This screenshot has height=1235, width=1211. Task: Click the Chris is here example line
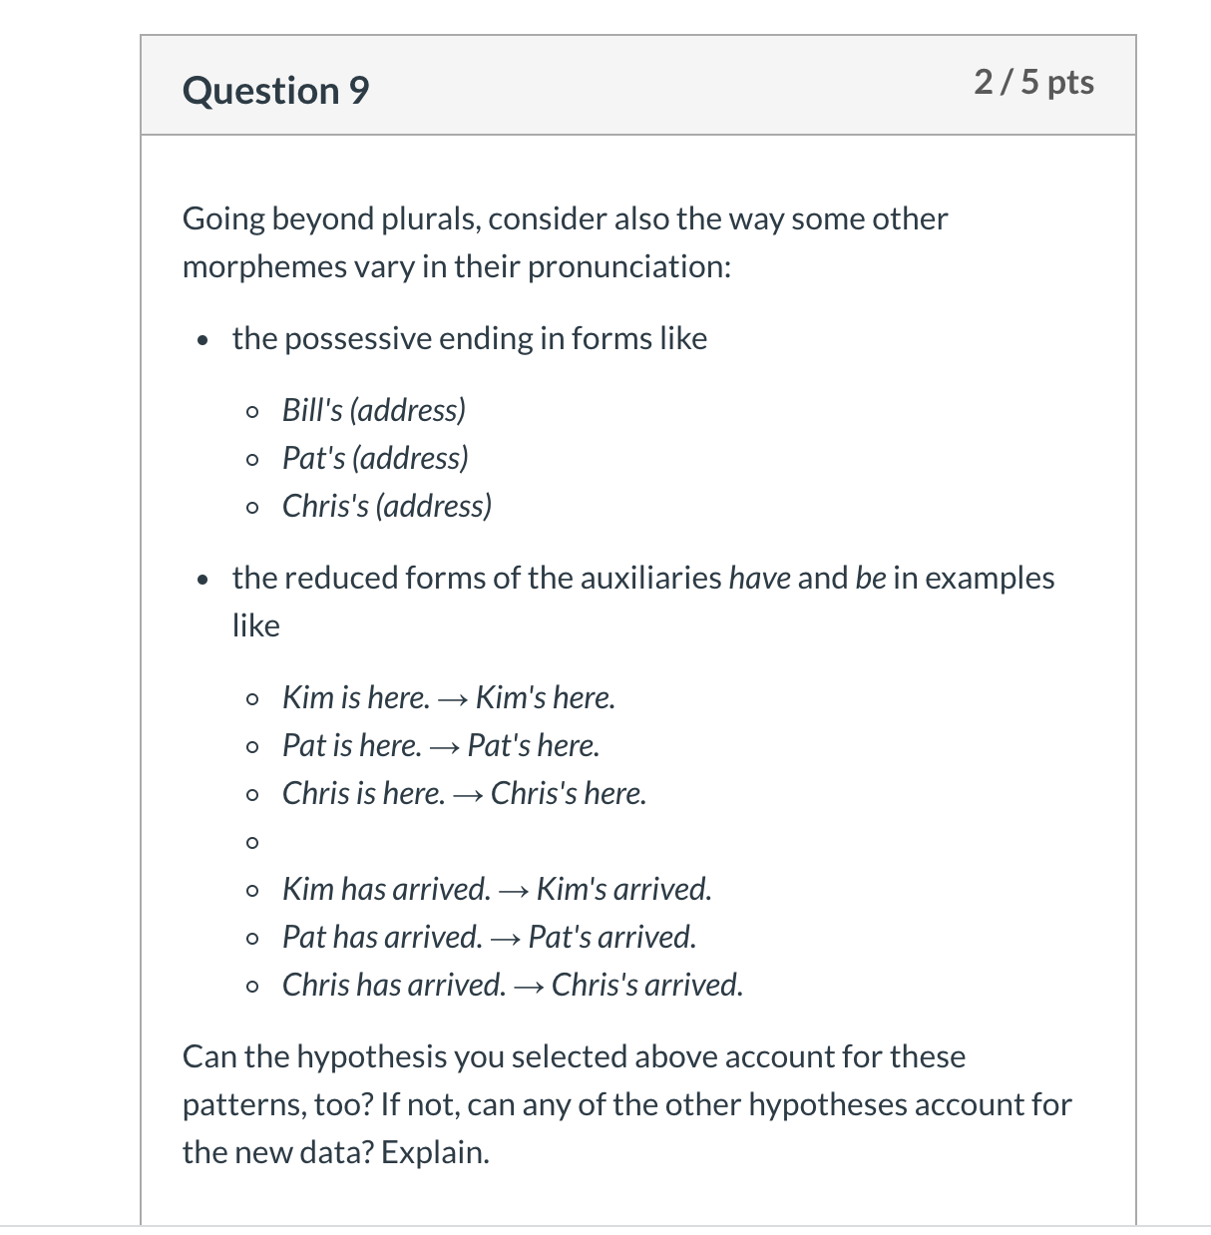tap(465, 793)
